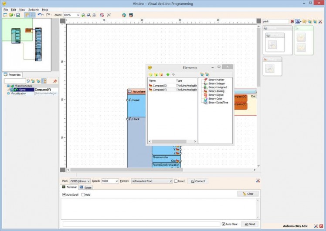
Task: Switch to the Scope tab
Action: click(x=86, y=187)
